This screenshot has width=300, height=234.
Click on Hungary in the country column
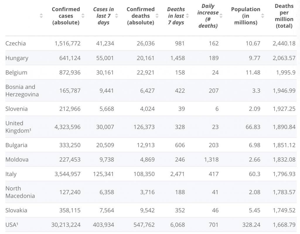[x=17, y=58]
